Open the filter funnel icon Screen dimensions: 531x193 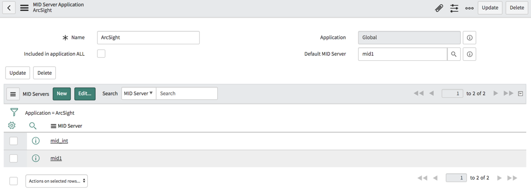click(14, 112)
